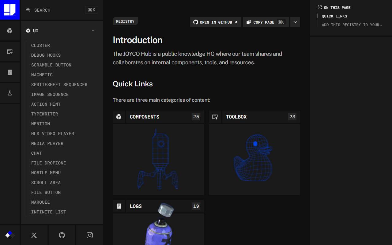This screenshot has height=245, width=392.
Task: Expand the dropdown next to Copy Page
Action: tap(295, 22)
